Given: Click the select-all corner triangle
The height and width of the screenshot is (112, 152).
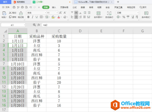Looking at the screenshot, I should point(5,31).
